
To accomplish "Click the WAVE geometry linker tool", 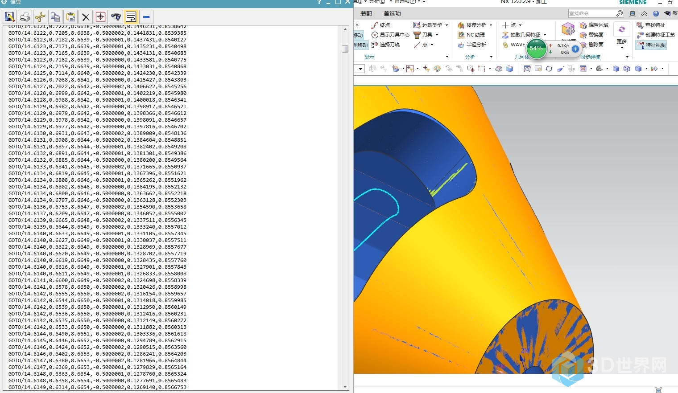I will pos(514,45).
